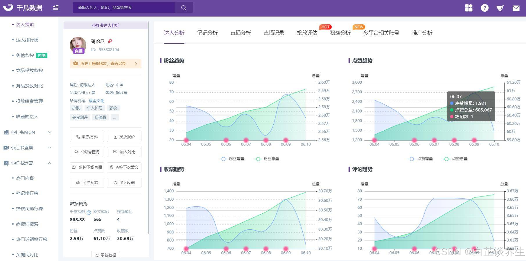This screenshot has width=526, height=261.
Task: Open 竞品投放对比 in sidebar
Action: click(29, 86)
